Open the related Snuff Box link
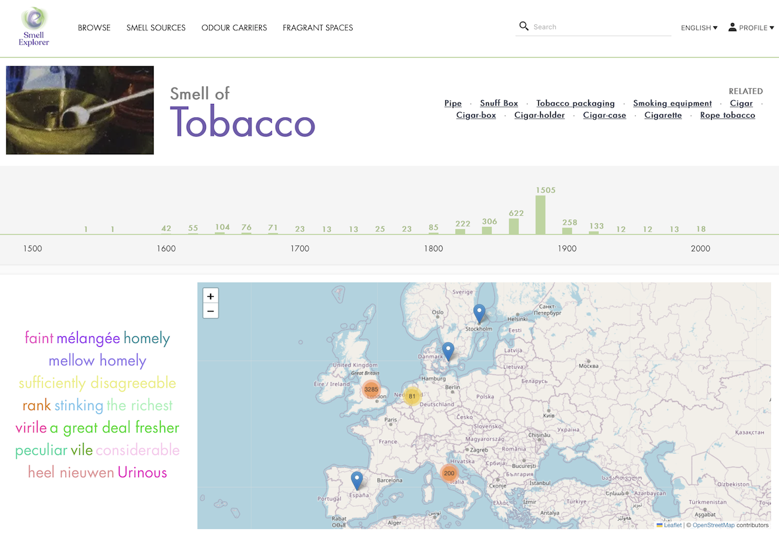The height and width of the screenshot is (539, 779). tap(499, 103)
